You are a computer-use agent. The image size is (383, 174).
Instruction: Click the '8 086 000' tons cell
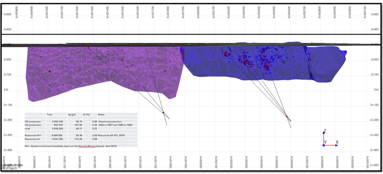click(57, 135)
